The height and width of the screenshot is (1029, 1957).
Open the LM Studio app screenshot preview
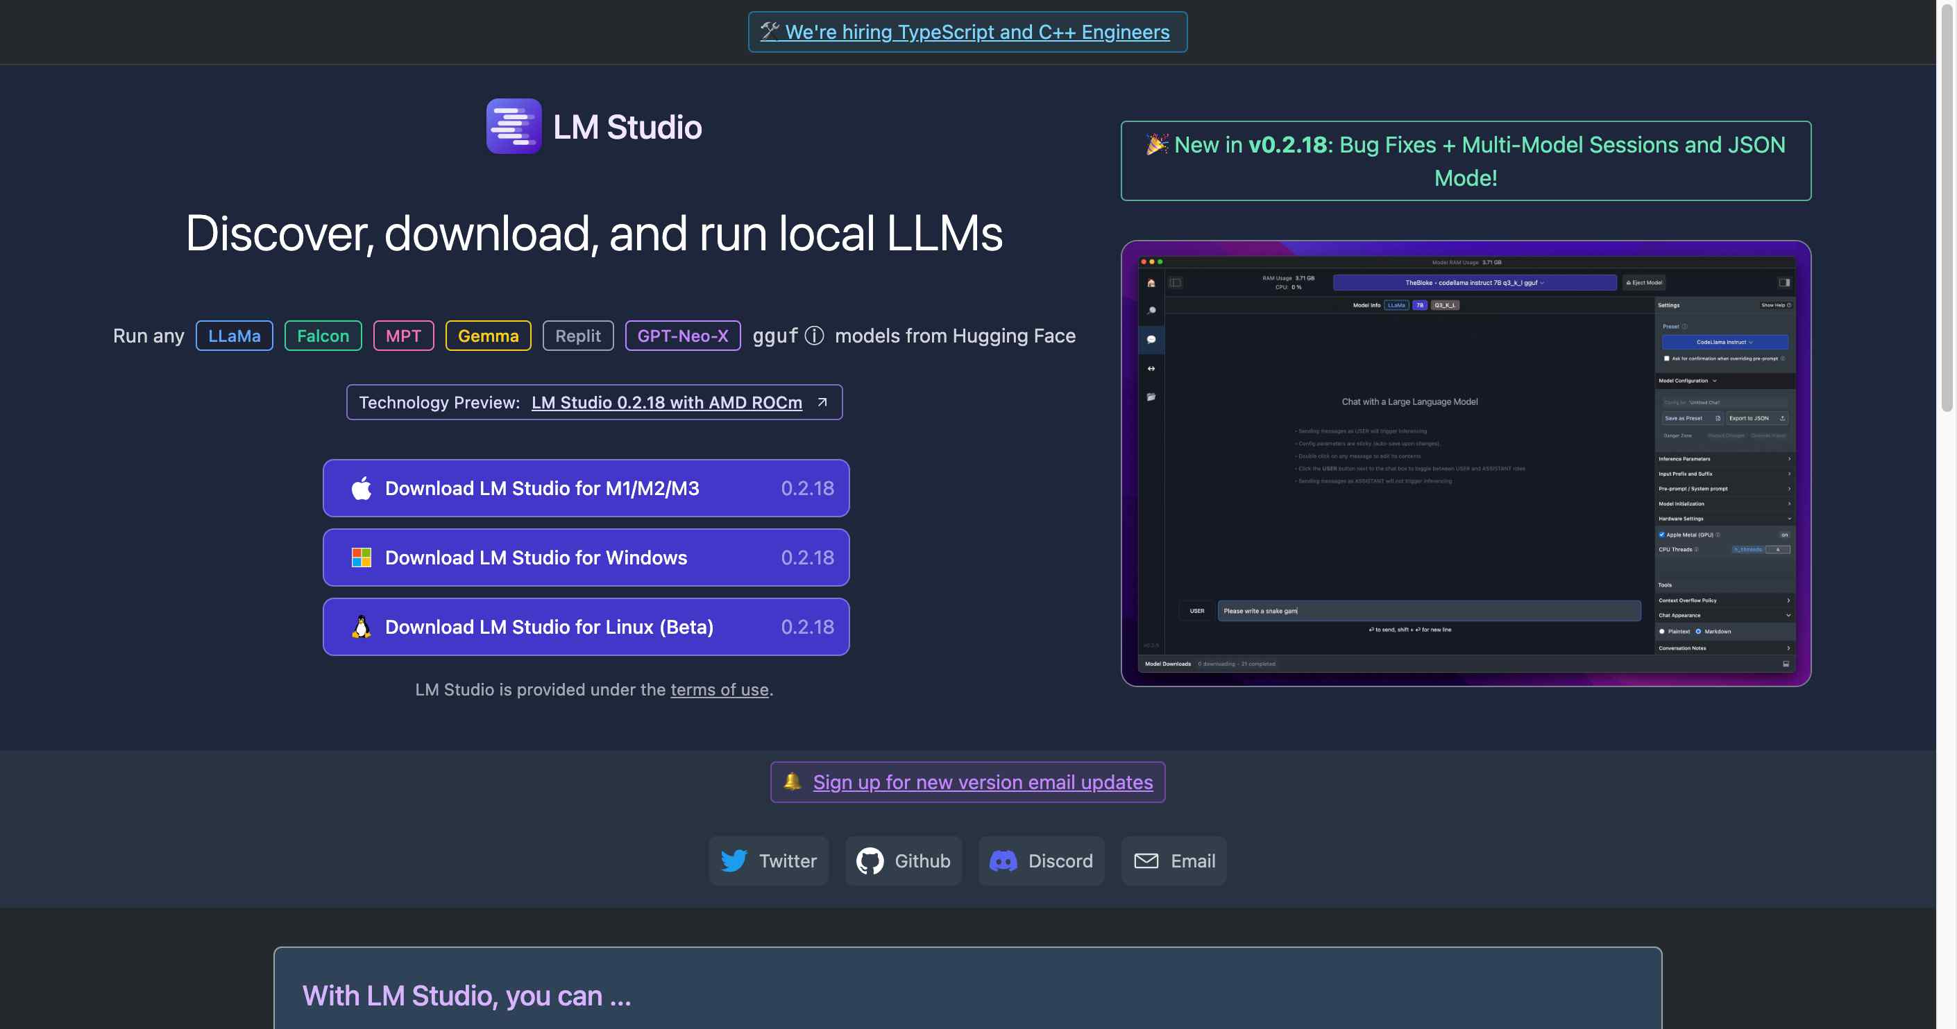click(1466, 464)
